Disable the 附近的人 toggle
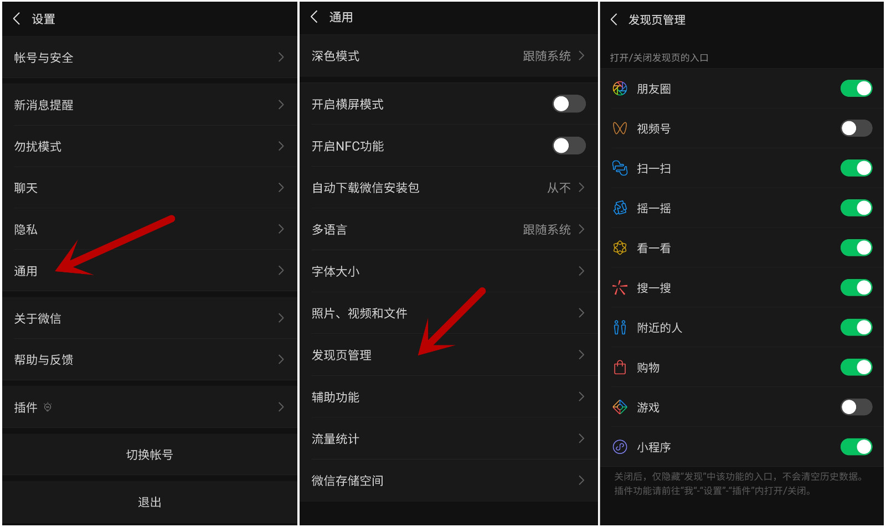The width and height of the screenshot is (886, 527). click(x=856, y=328)
